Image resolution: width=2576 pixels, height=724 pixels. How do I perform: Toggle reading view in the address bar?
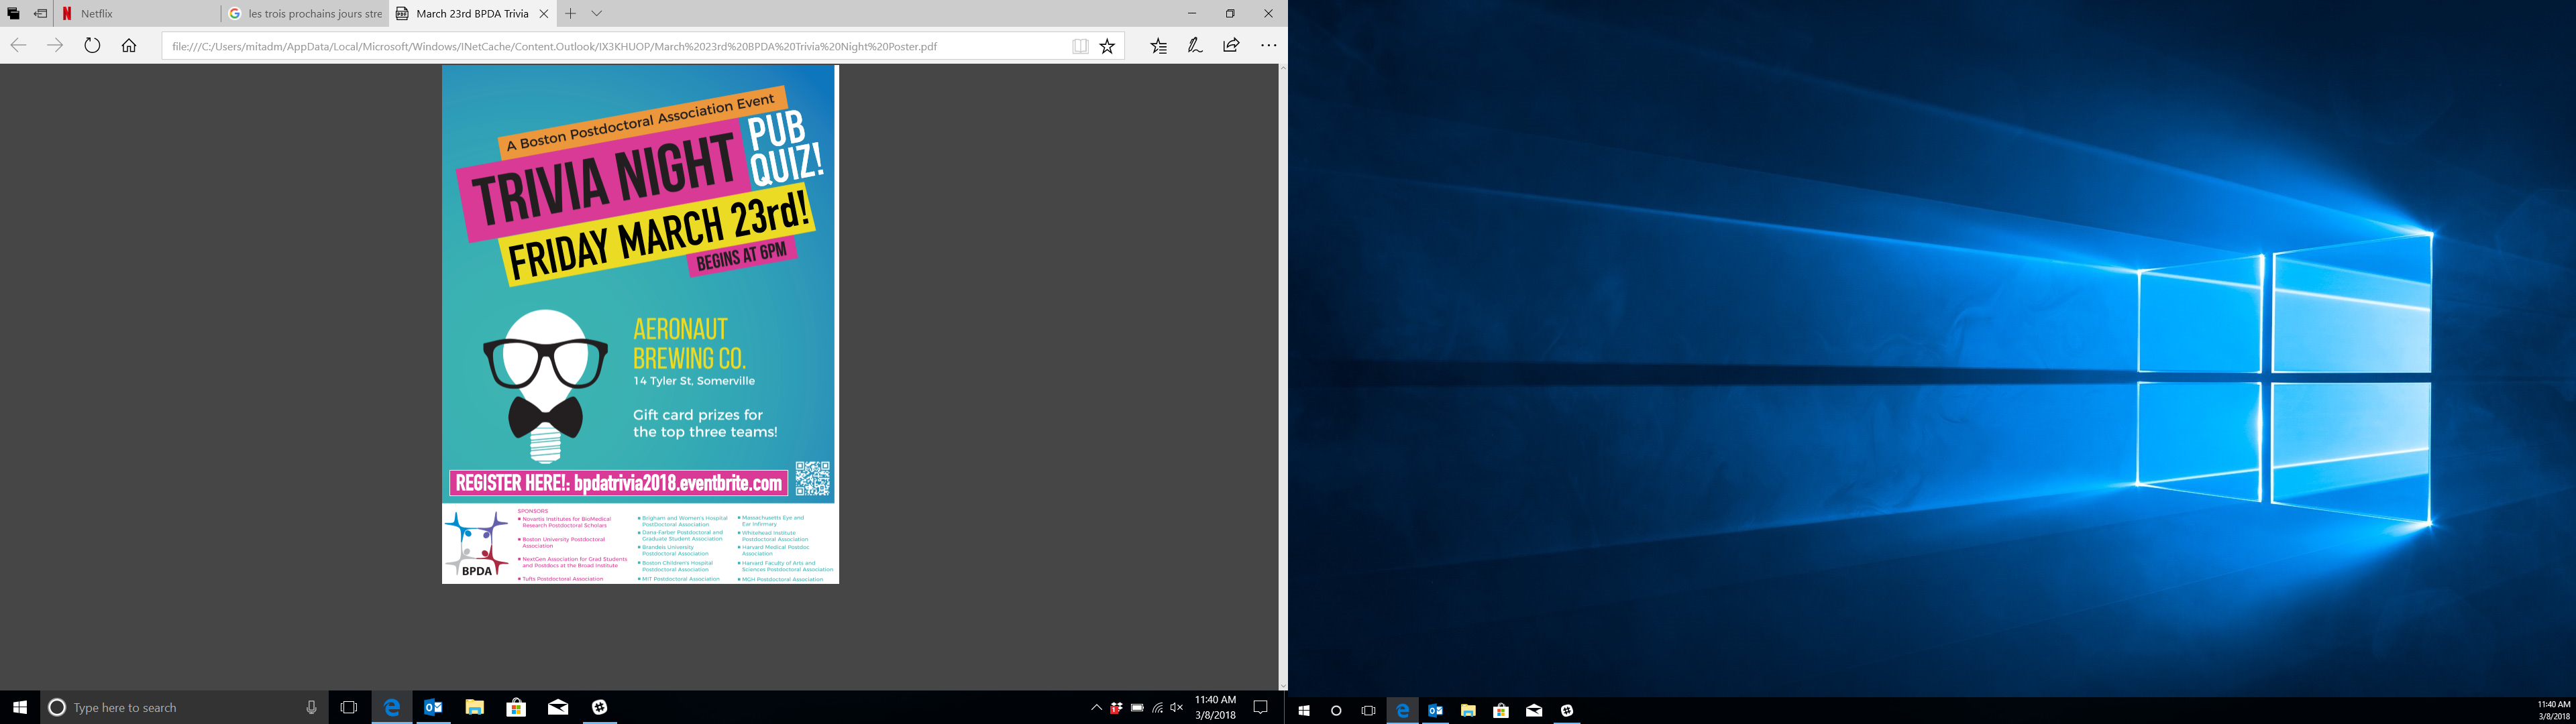(1080, 46)
